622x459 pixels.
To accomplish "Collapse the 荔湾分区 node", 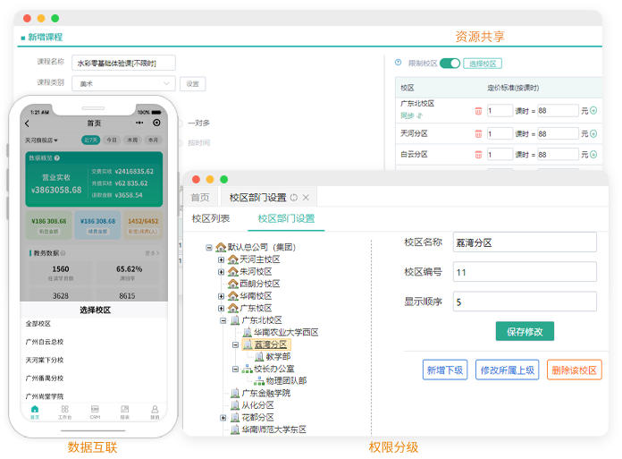I will click(x=235, y=344).
